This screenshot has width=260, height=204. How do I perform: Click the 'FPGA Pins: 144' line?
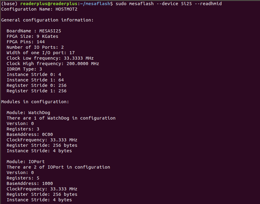(x=26, y=42)
